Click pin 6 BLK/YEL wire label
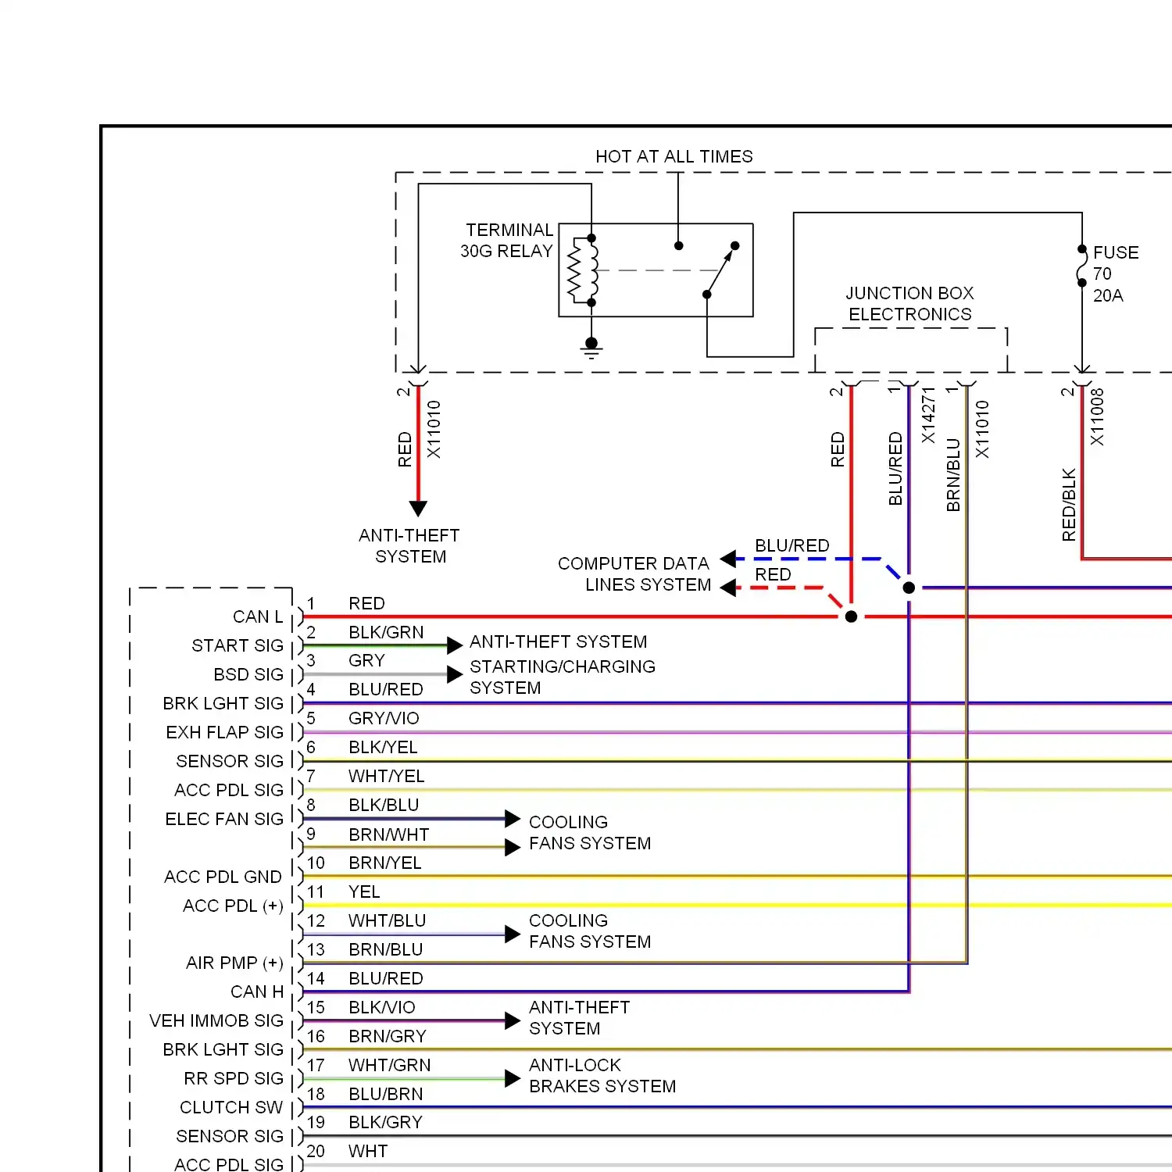This screenshot has height=1172, width=1172. (383, 747)
